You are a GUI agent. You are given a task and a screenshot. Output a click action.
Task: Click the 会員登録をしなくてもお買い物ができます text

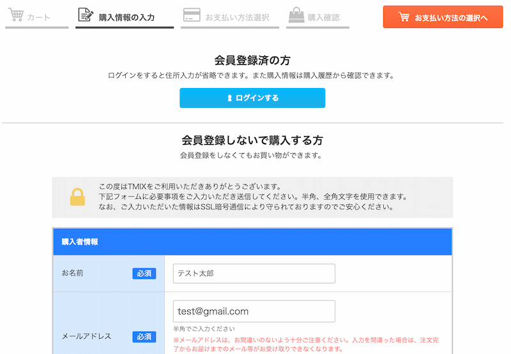[x=251, y=156]
